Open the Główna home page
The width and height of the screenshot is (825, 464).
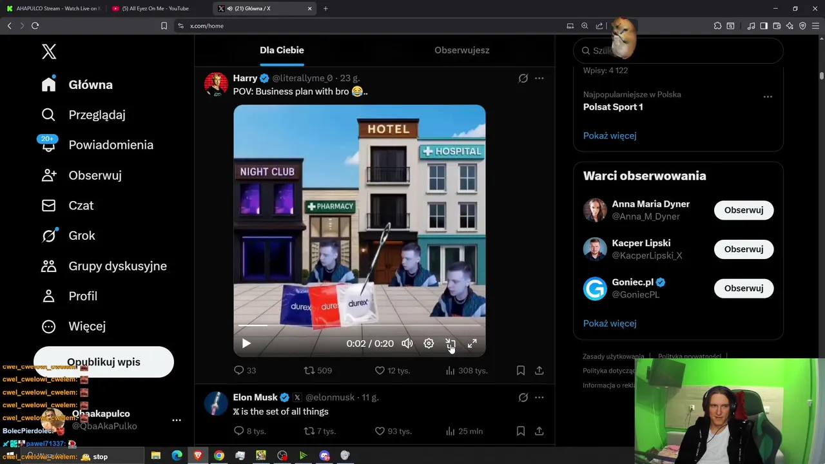click(x=77, y=84)
